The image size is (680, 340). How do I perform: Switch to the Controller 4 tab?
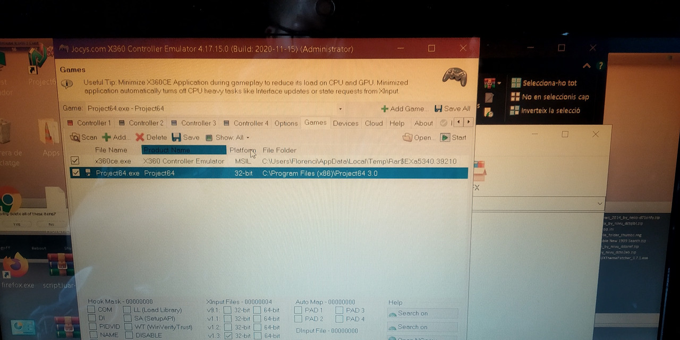246,123
